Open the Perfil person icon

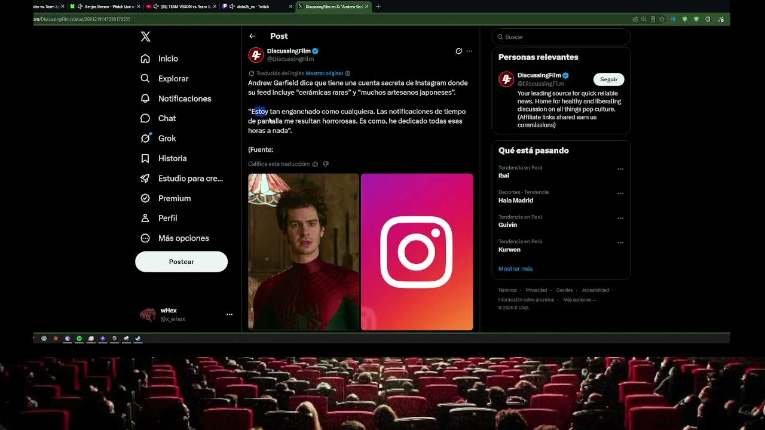pyautogui.click(x=145, y=218)
